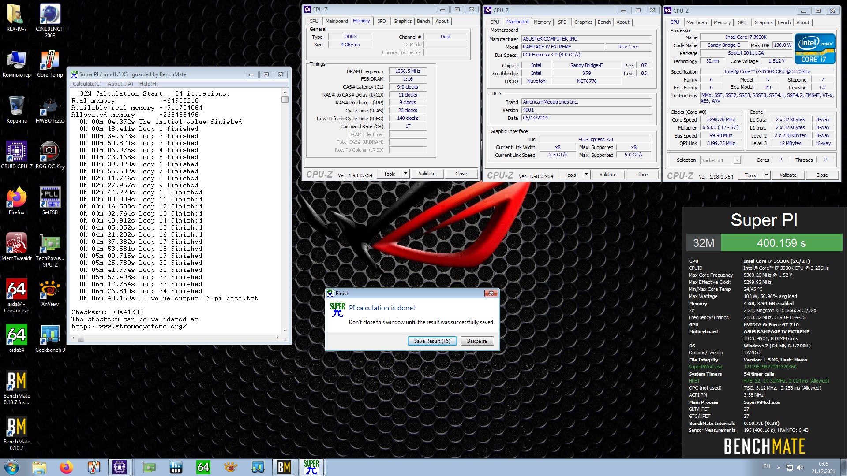This screenshot has width=847, height=476.
Task: Switch to Super PI taskbar button
Action: (311, 467)
